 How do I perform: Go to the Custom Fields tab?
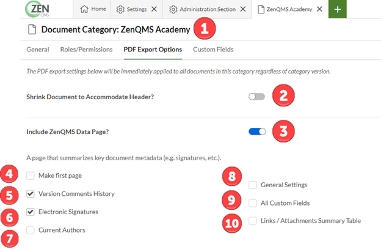213,50
